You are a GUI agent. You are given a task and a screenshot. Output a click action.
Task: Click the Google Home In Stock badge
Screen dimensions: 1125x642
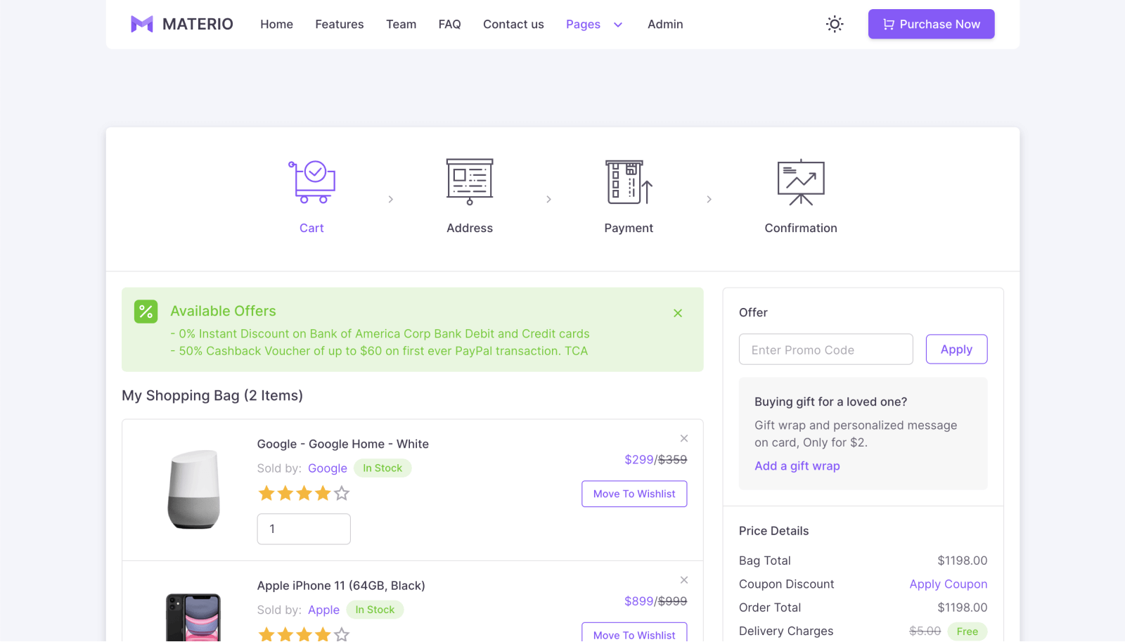(x=382, y=468)
